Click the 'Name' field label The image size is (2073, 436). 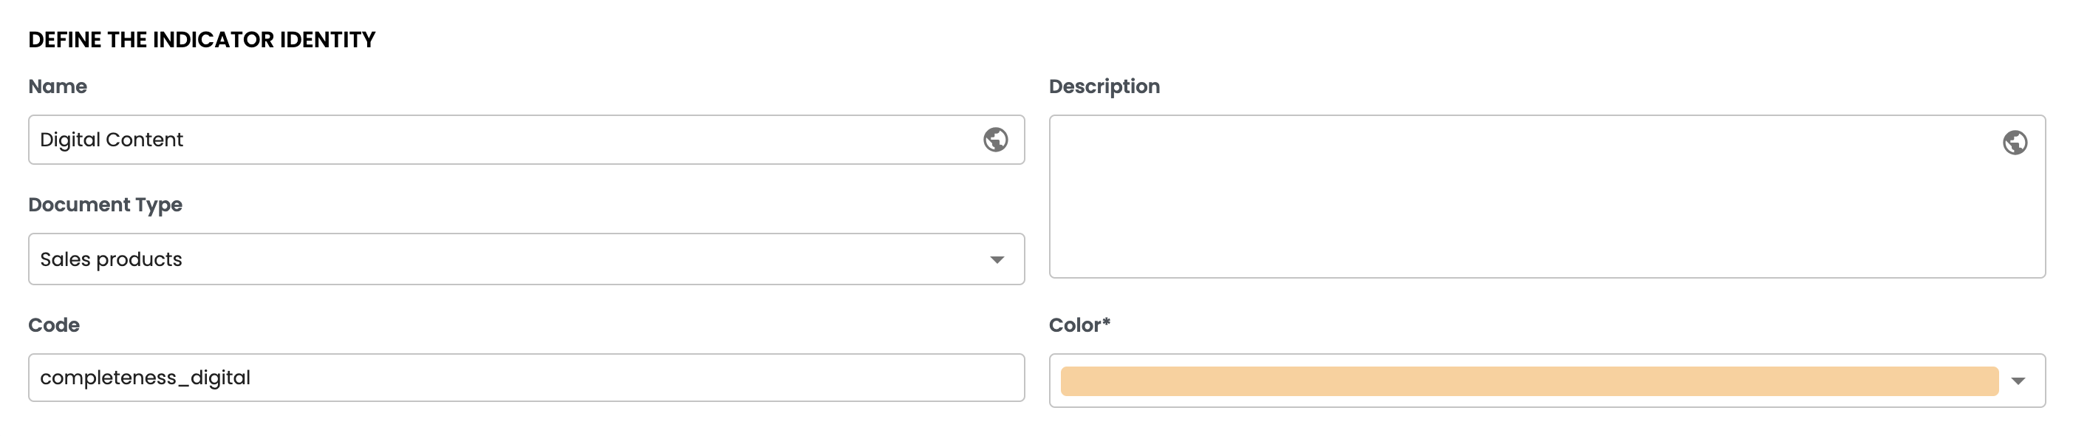[x=57, y=87]
